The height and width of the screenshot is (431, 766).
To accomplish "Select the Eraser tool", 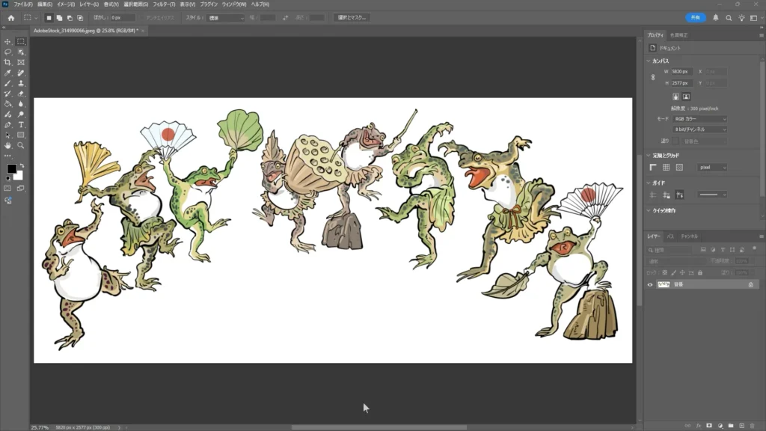I will 21,94.
